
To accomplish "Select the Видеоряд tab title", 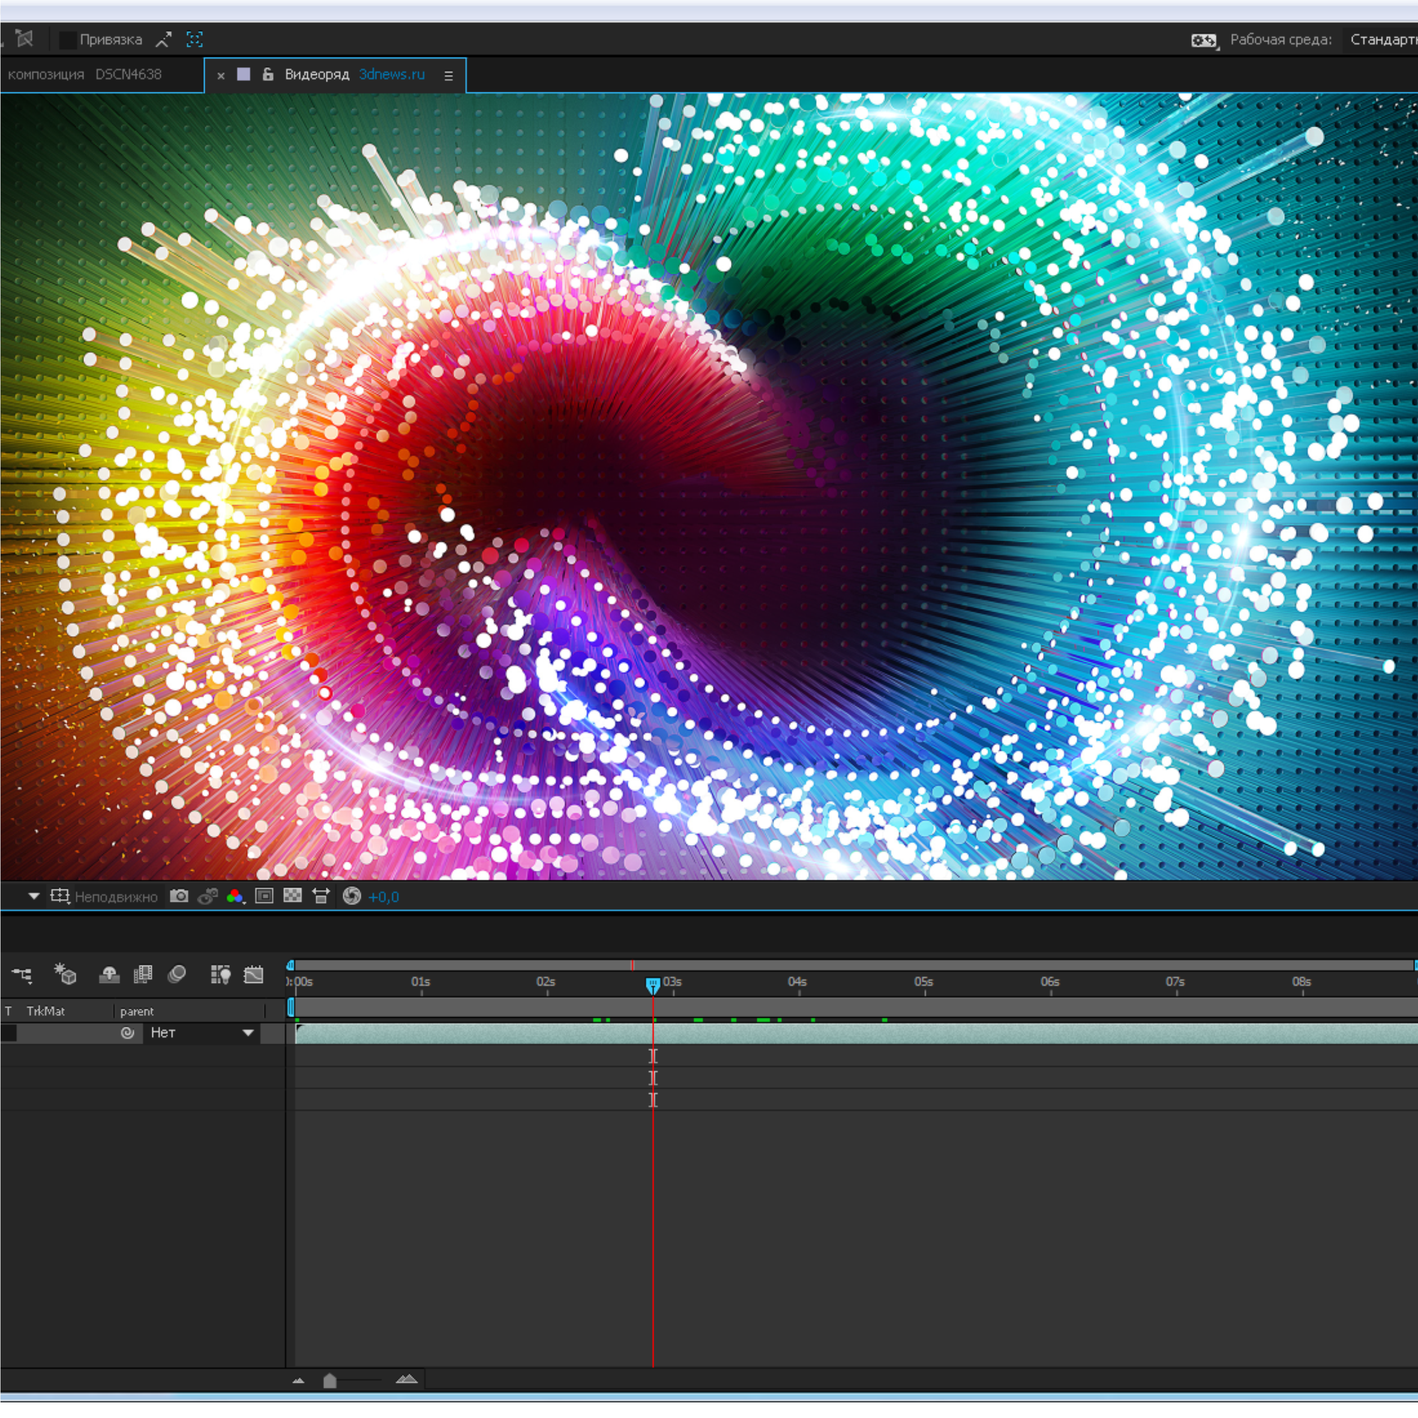I will point(317,74).
